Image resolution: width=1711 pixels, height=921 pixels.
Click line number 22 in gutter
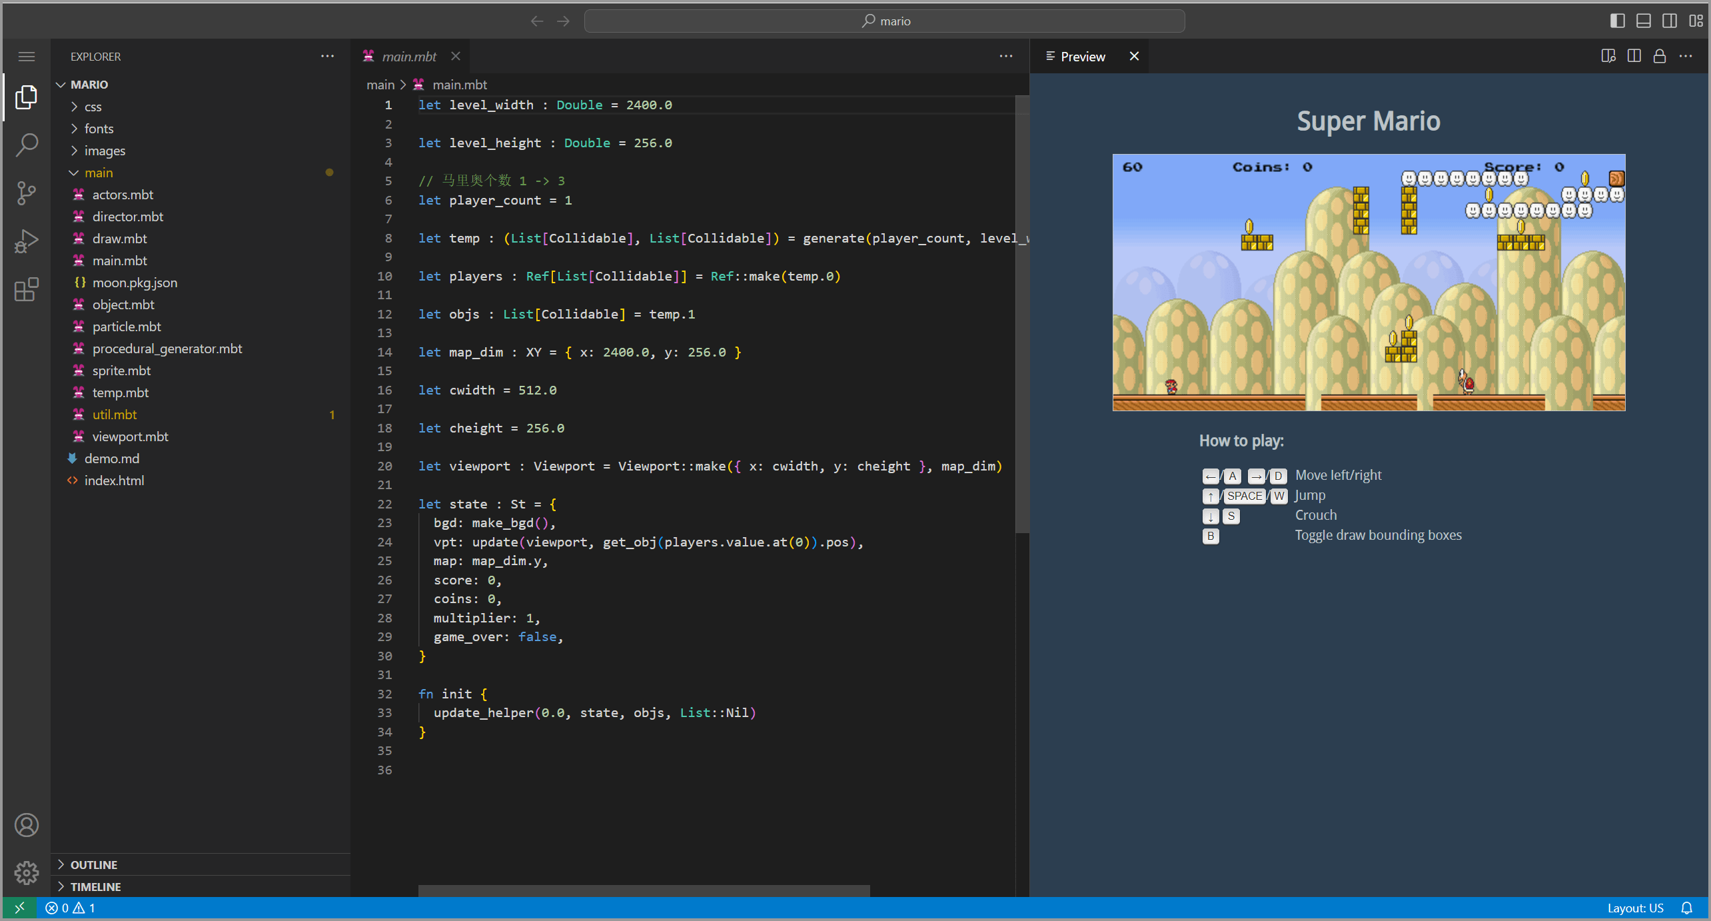384,504
